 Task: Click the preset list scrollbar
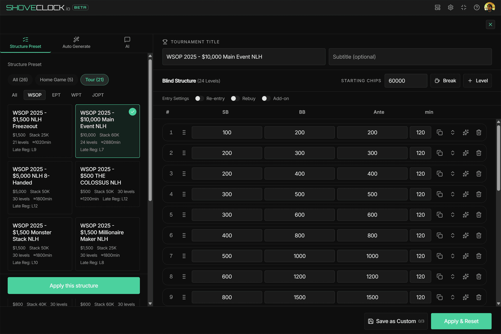point(150,130)
